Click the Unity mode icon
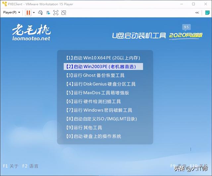212x176 pixels. pos(64,13)
